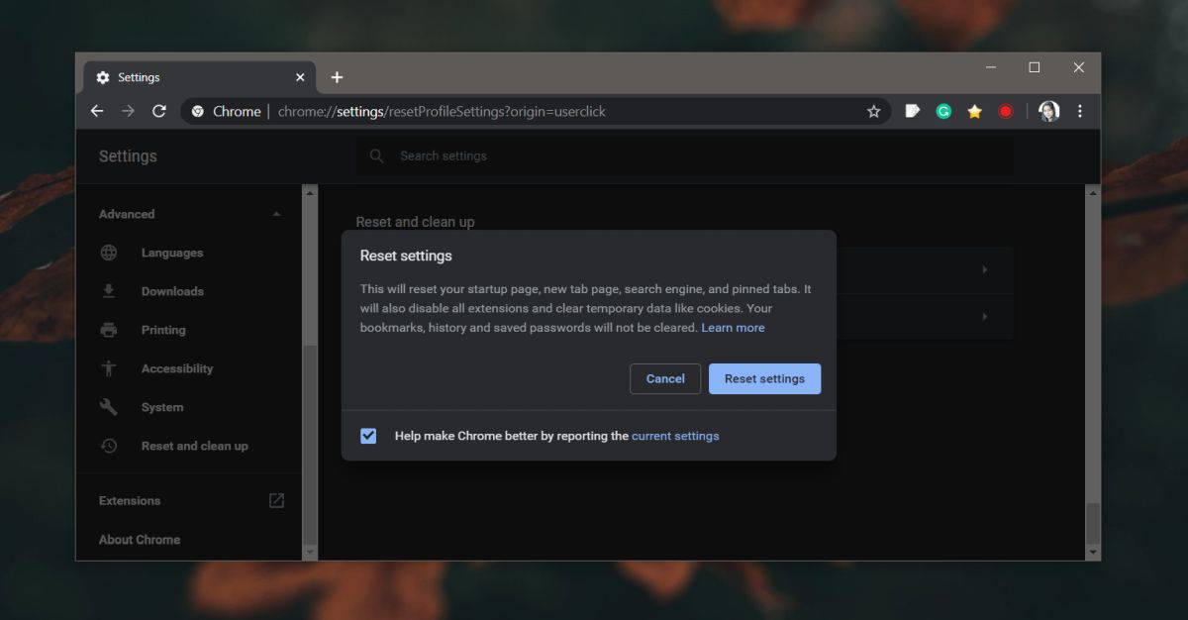The height and width of the screenshot is (620, 1188).
Task: Open the yellow star extension icon
Action: (974, 111)
